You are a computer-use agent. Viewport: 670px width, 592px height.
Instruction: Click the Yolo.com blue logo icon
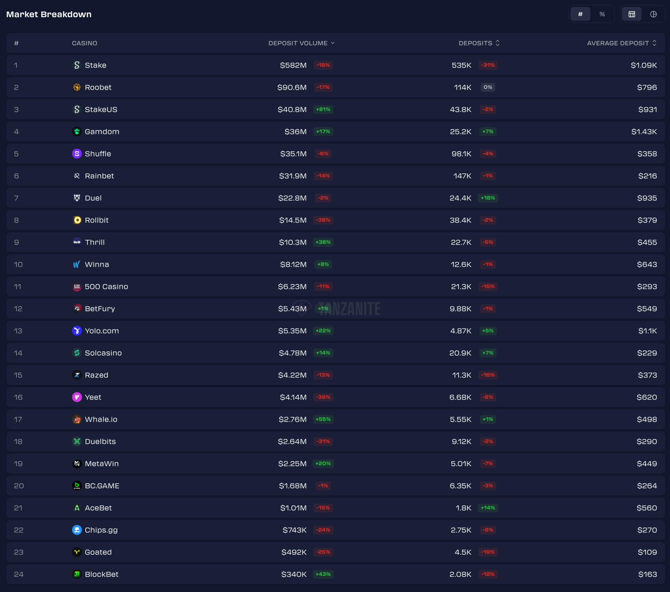77,331
